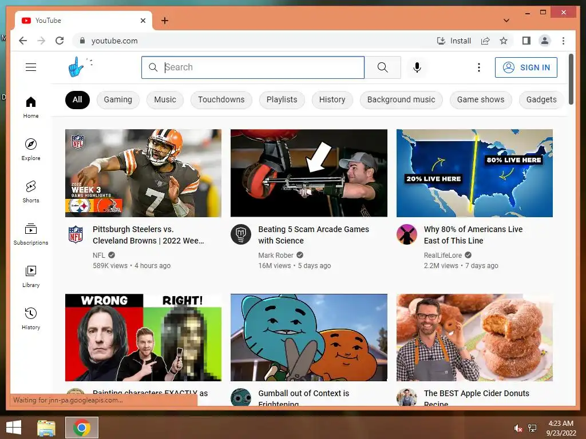The image size is (586, 439).
Task: Select the Game shows chip
Action: click(x=481, y=99)
